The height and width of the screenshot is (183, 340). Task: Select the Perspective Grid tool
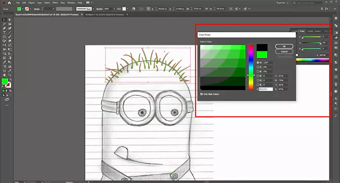click(10, 54)
